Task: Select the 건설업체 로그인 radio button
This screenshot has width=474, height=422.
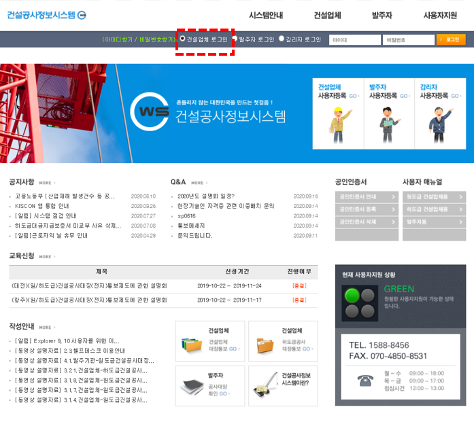Action: click(x=182, y=38)
